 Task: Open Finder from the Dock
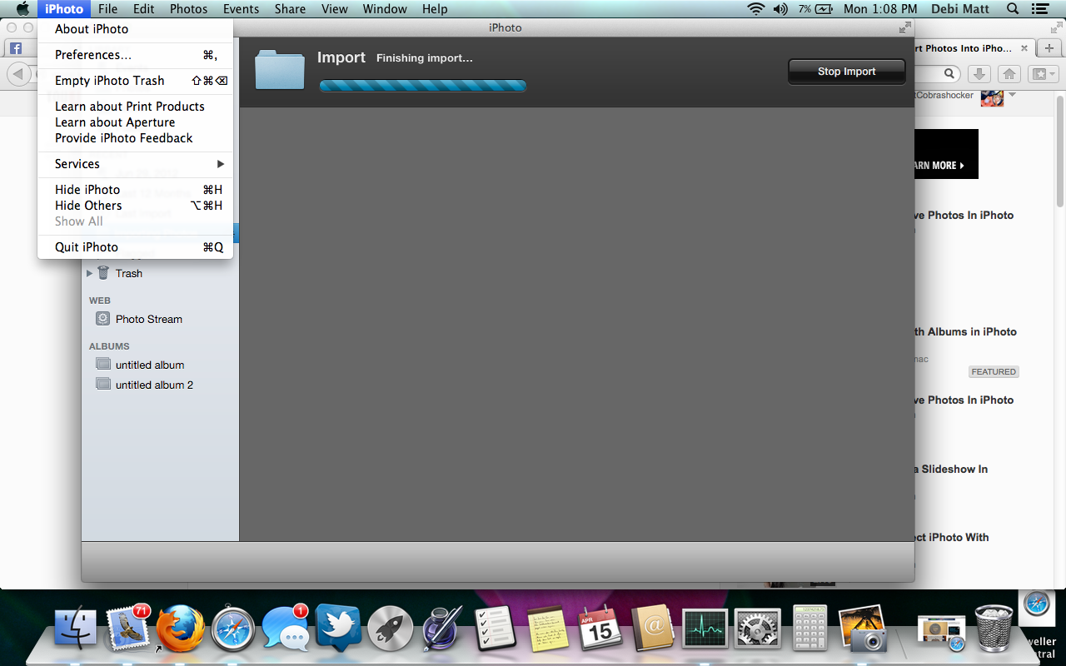[x=76, y=628]
